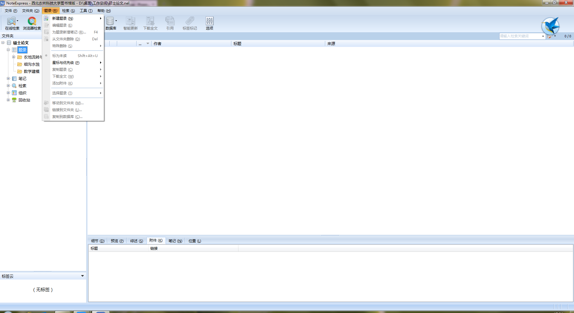Open the 选项 options settings

[209, 23]
